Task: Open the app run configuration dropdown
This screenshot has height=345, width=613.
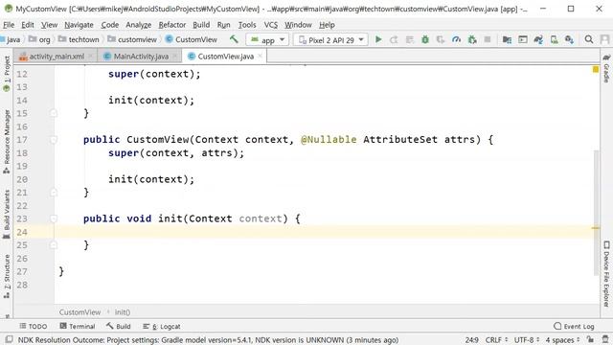Action: pos(267,40)
